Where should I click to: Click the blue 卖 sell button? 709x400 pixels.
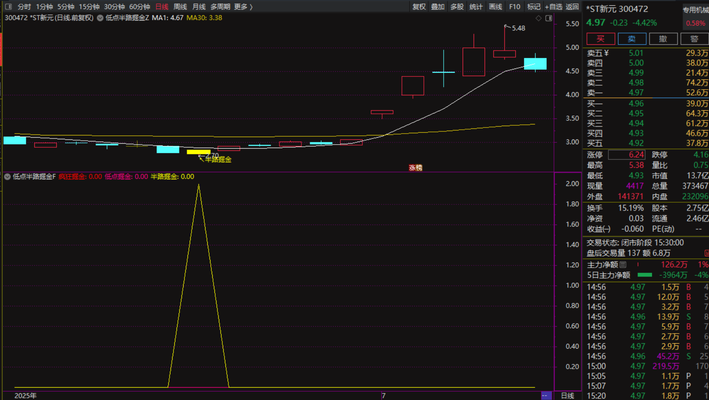click(x=632, y=39)
